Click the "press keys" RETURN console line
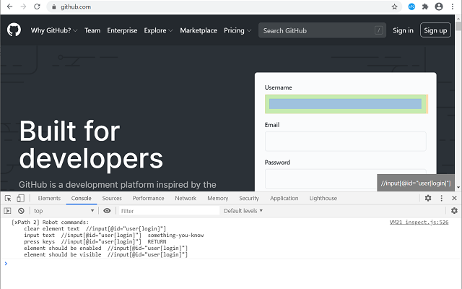 point(95,241)
